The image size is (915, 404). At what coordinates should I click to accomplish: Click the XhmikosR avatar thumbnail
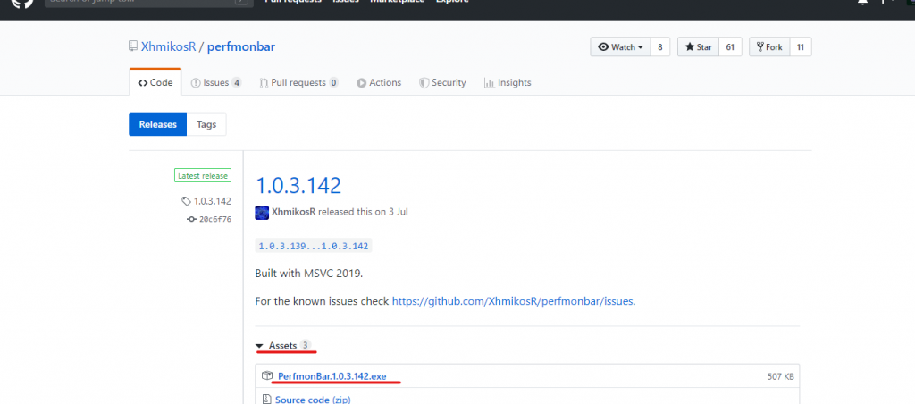pyautogui.click(x=262, y=213)
